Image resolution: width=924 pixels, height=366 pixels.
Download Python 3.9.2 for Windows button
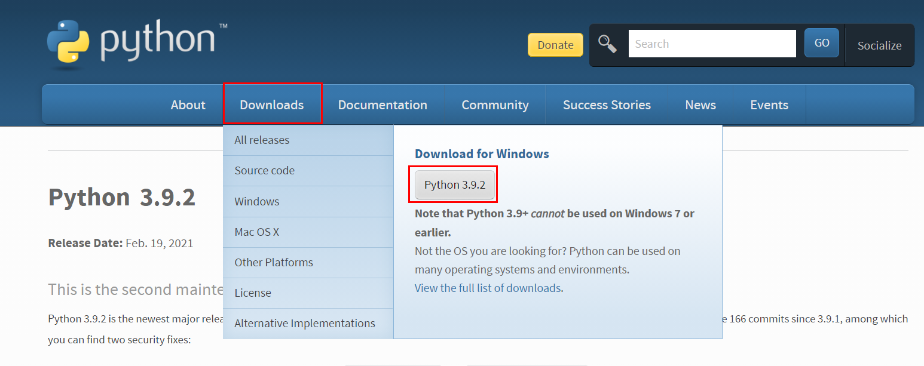455,184
